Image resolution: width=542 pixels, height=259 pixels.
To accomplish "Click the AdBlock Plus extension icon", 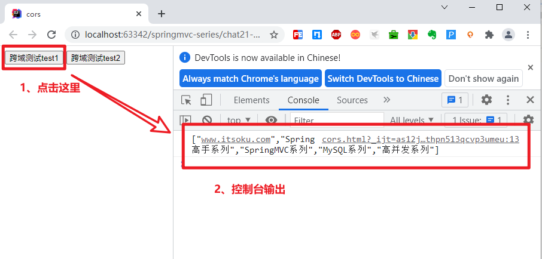I will click(x=336, y=35).
